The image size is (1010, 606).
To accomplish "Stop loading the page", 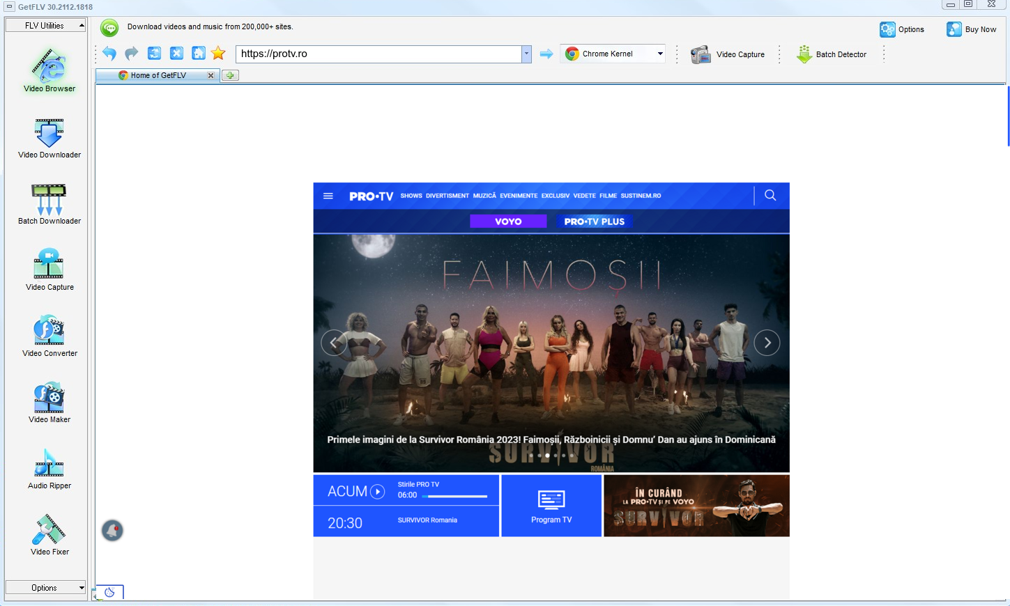I will pos(176,54).
